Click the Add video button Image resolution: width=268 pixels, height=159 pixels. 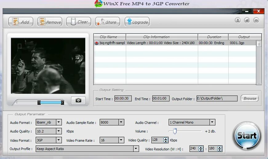(x=21, y=22)
